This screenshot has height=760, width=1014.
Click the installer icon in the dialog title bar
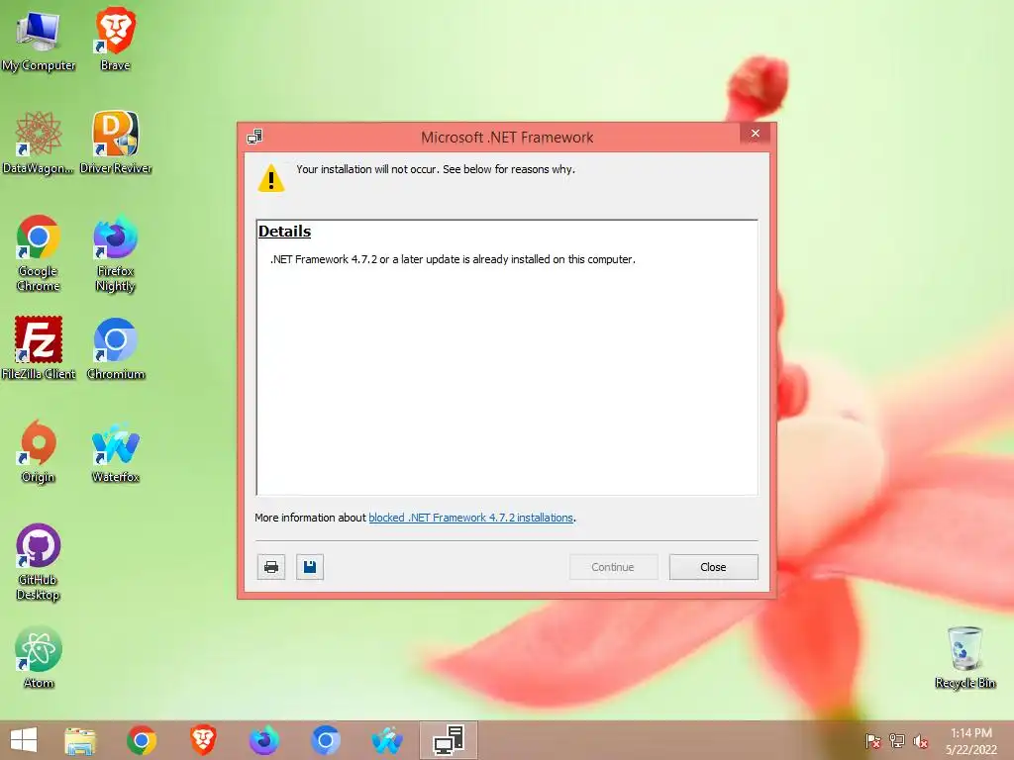254,137
